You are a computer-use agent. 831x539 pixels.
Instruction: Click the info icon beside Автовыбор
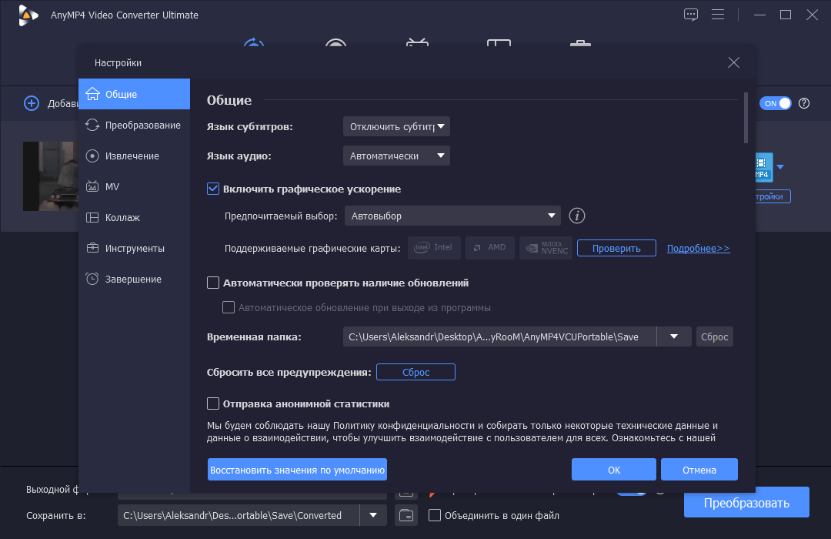pos(576,216)
